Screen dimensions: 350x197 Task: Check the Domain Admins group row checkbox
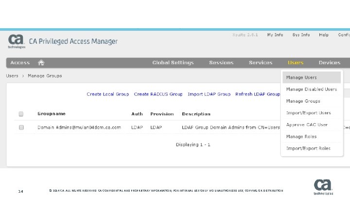[x=21, y=127]
